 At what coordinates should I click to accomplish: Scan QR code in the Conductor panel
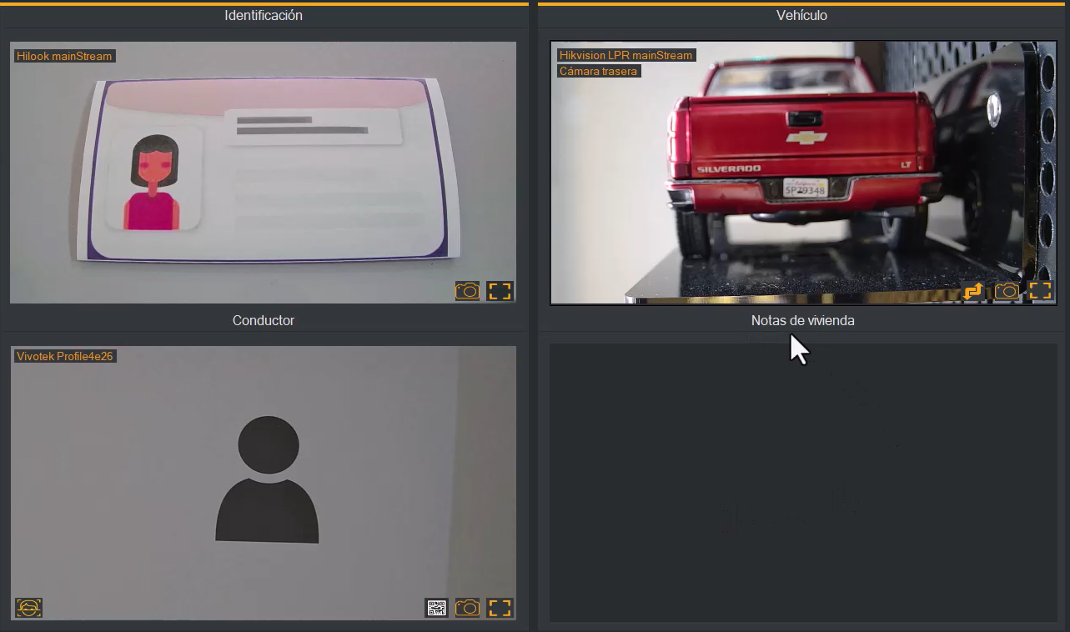436,608
